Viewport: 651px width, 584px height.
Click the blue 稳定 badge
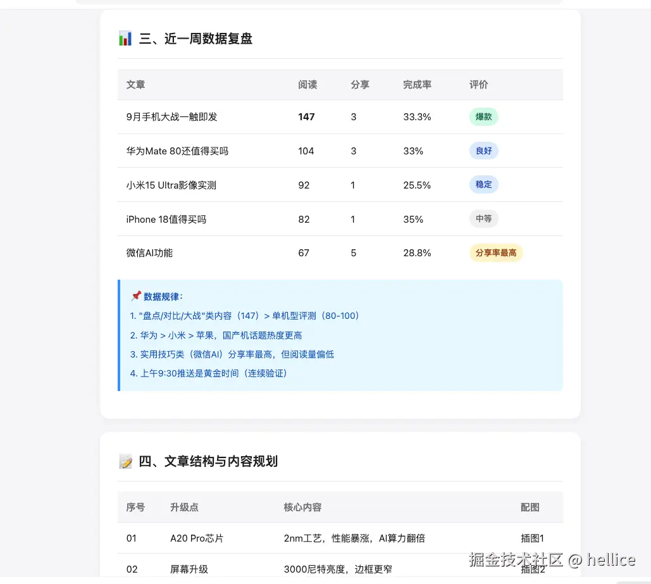pos(484,185)
